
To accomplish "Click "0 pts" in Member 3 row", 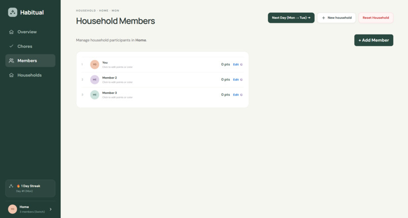I will pos(225,94).
